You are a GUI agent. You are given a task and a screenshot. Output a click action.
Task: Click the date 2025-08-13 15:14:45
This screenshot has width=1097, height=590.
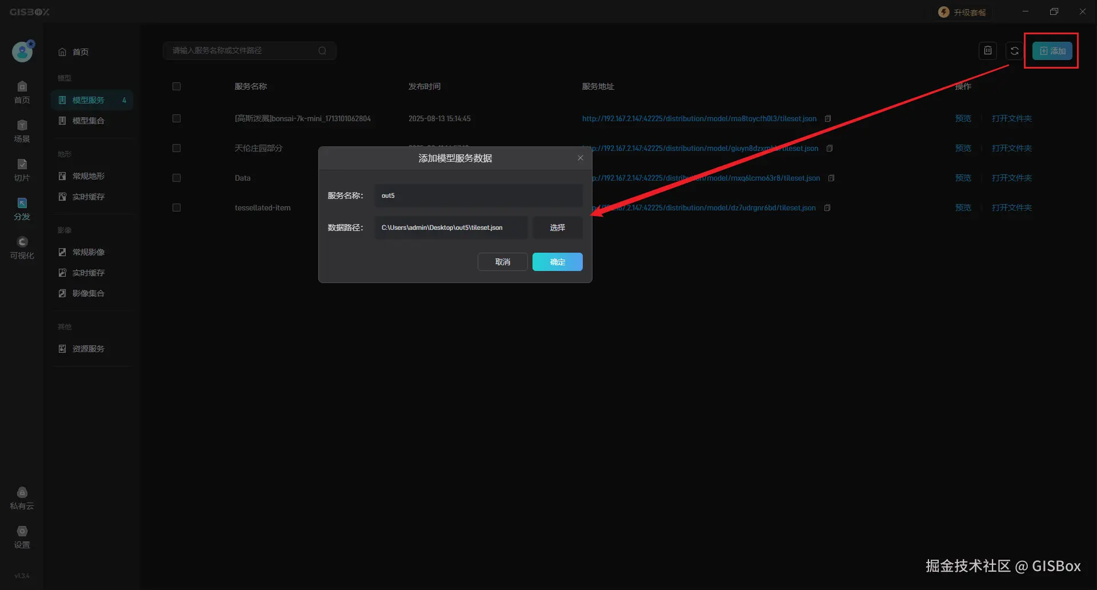point(439,119)
